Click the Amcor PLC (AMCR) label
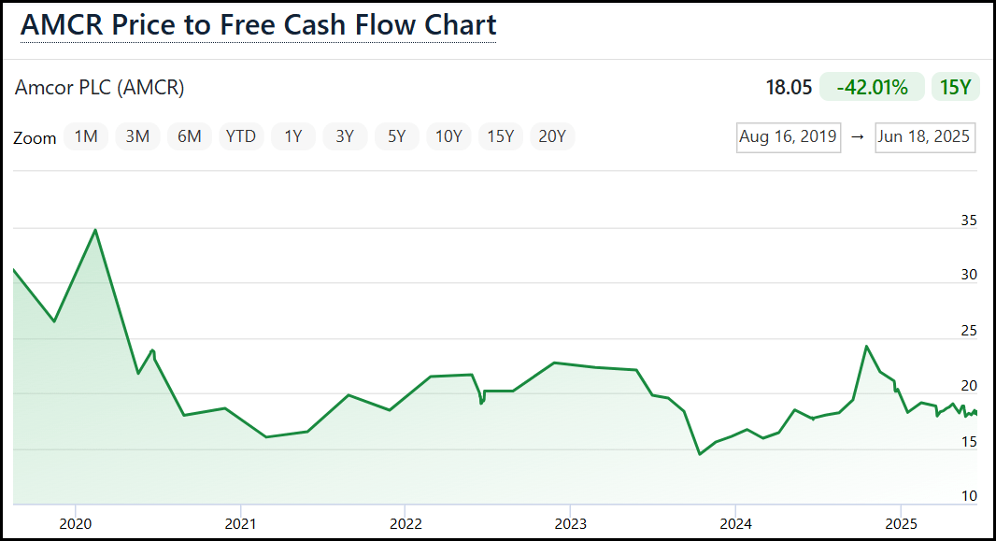996x541 pixels. 100,87
